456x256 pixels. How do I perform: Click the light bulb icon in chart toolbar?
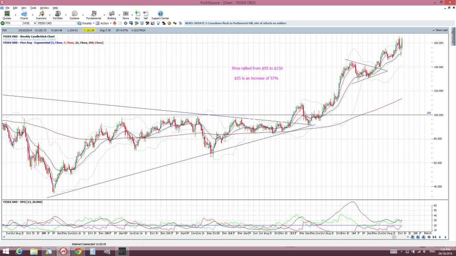158,23
